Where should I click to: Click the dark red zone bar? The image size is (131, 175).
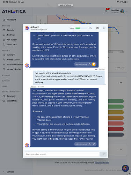(116, 129)
